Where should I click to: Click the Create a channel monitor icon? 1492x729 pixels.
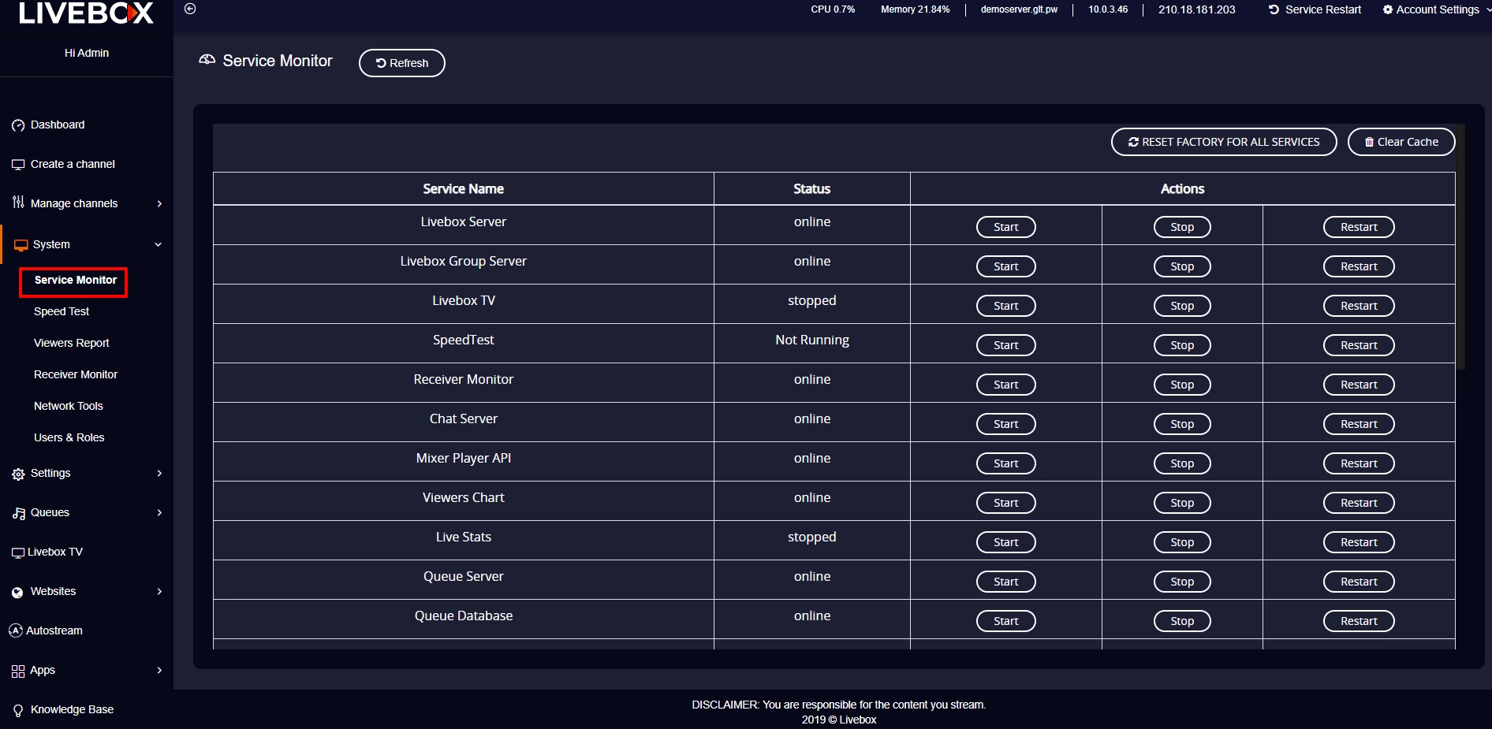18,165
